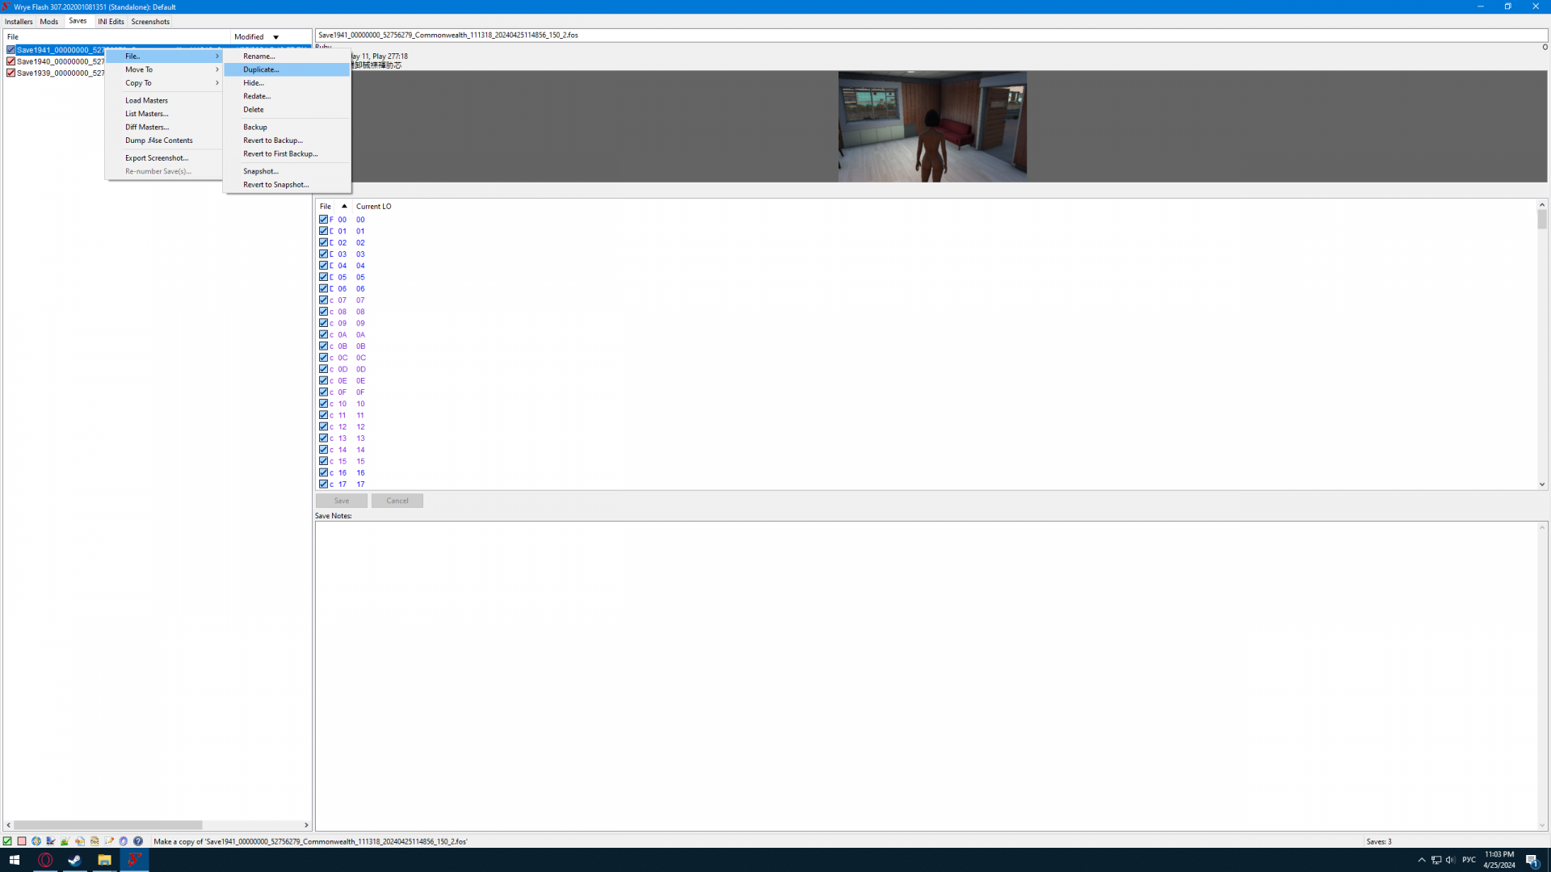Open the help question mark icon
The width and height of the screenshot is (1551, 872).
(138, 841)
